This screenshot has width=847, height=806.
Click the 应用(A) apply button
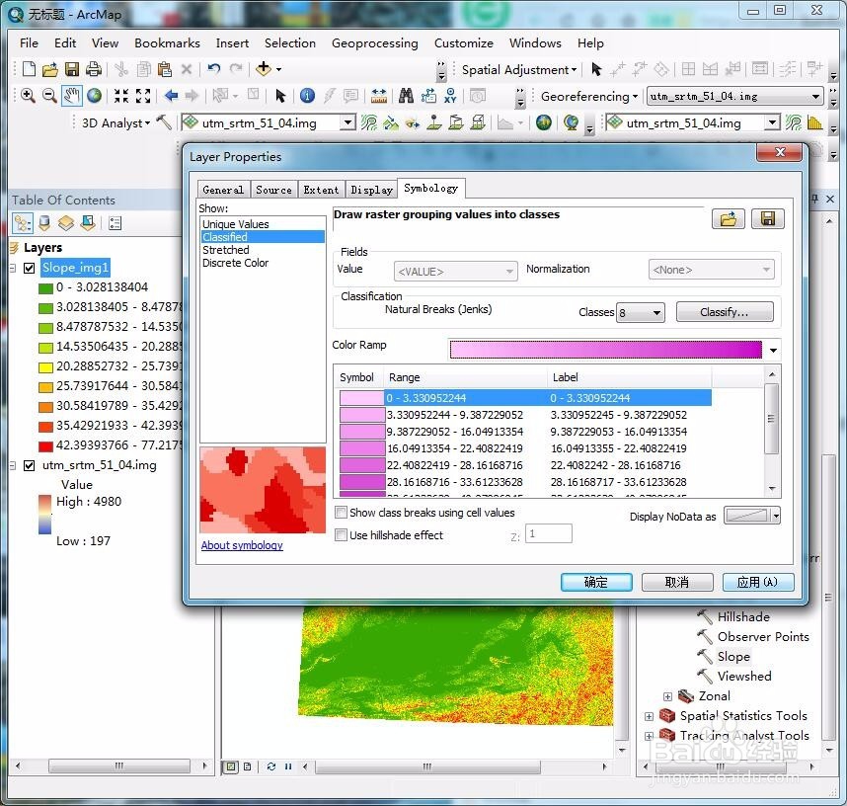point(758,582)
